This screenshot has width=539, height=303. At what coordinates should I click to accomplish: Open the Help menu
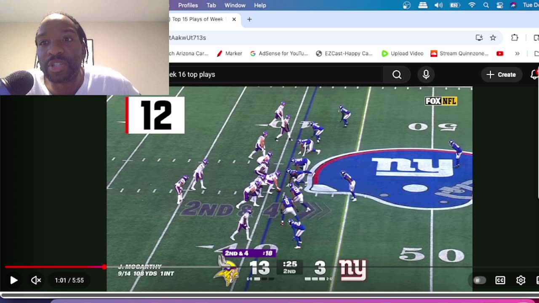pyautogui.click(x=260, y=5)
